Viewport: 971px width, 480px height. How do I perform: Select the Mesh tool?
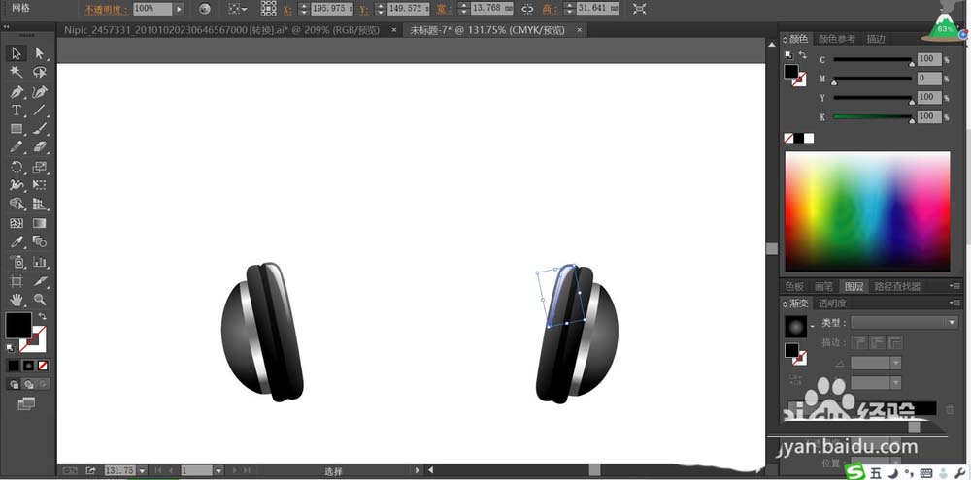tap(17, 223)
